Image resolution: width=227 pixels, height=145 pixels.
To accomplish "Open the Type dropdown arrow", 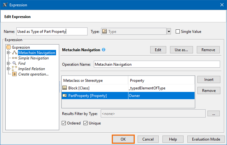I will tap(169, 32).
